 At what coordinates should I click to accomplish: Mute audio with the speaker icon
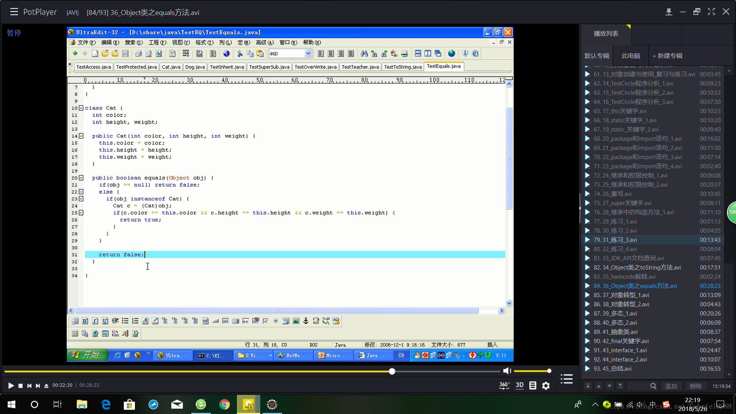tap(507, 371)
